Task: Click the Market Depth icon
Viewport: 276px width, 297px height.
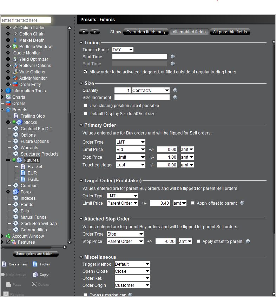Action: (x=15, y=40)
